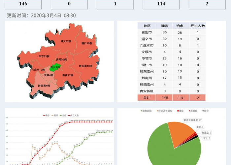
Task: Click 毕节市 confirmed count 23 in table
Action: pyautogui.click(x=165, y=58)
